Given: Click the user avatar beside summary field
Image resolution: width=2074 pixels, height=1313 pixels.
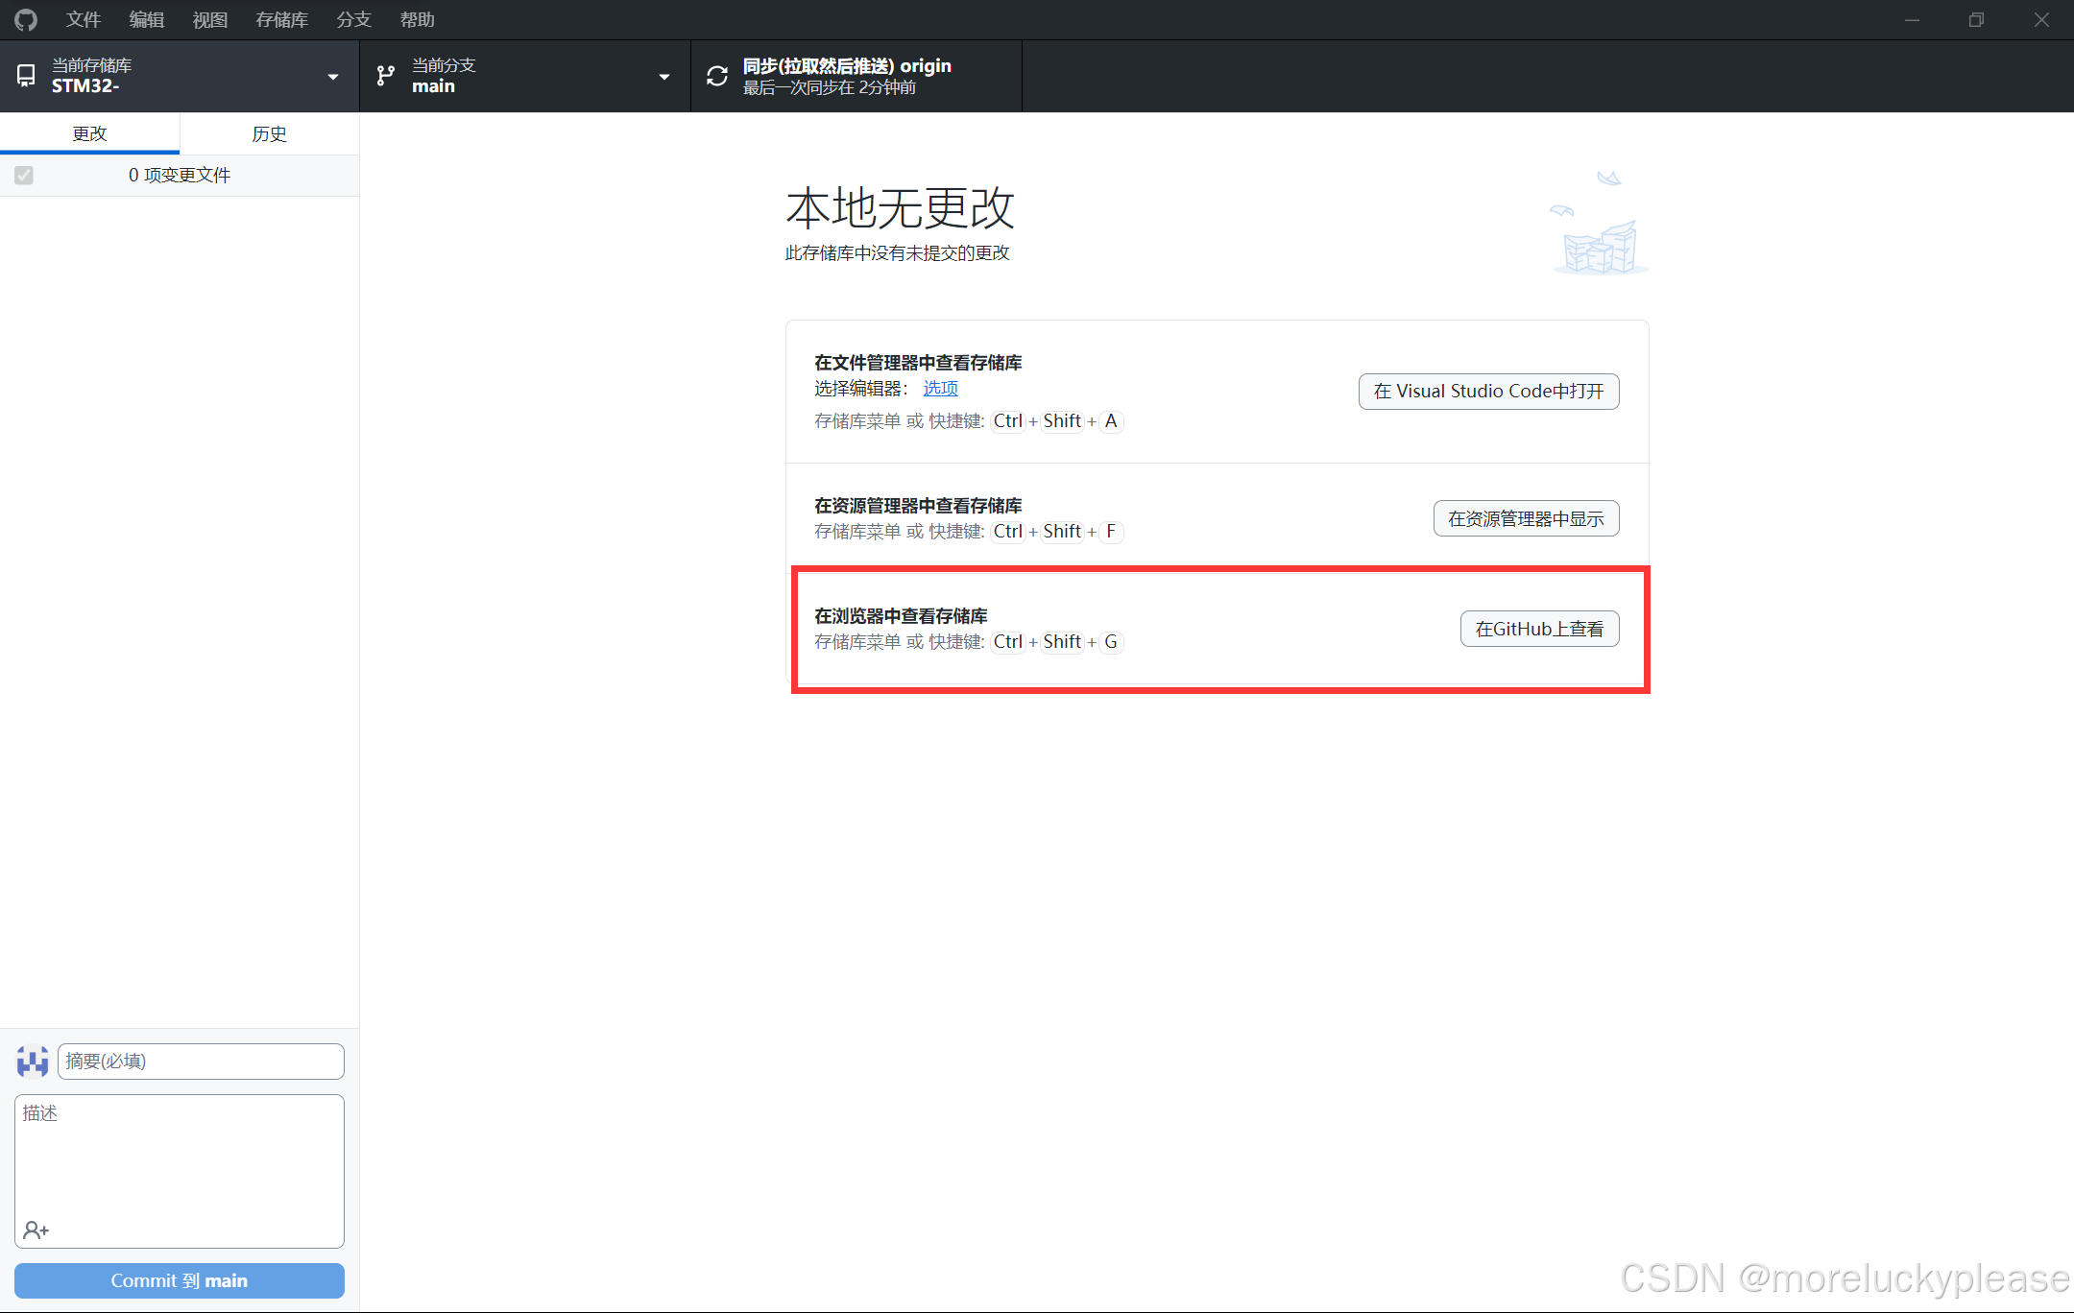Looking at the screenshot, I should (x=33, y=1062).
